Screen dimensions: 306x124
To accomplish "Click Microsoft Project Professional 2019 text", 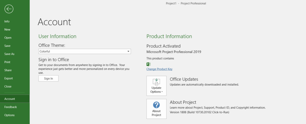I will pyautogui.click(x=174, y=52).
